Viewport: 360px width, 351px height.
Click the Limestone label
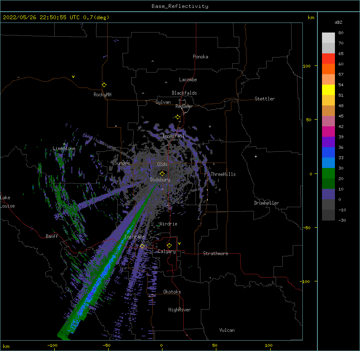pos(64,148)
